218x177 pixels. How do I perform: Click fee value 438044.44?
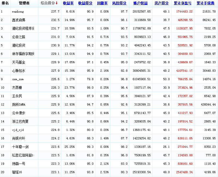208,104
